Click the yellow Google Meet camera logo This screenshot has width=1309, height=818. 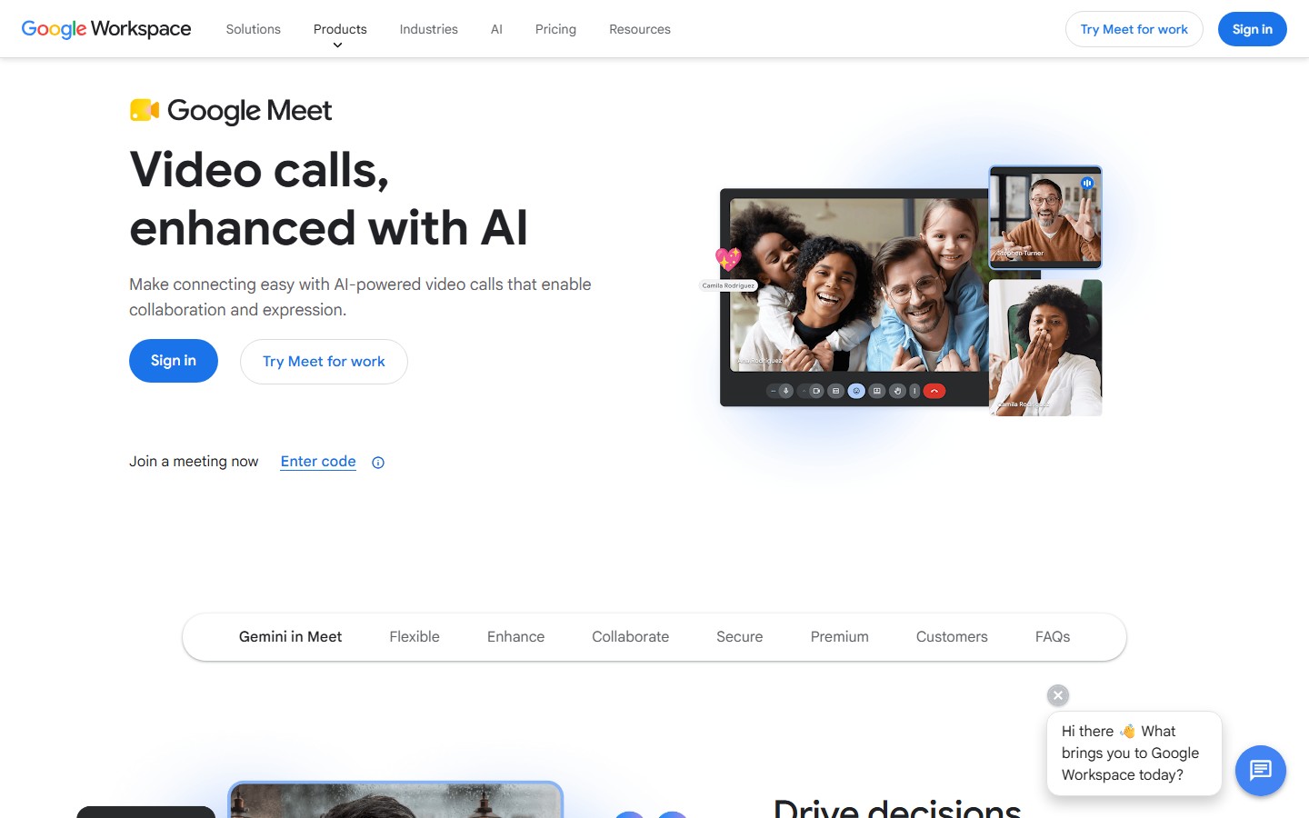tap(145, 110)
